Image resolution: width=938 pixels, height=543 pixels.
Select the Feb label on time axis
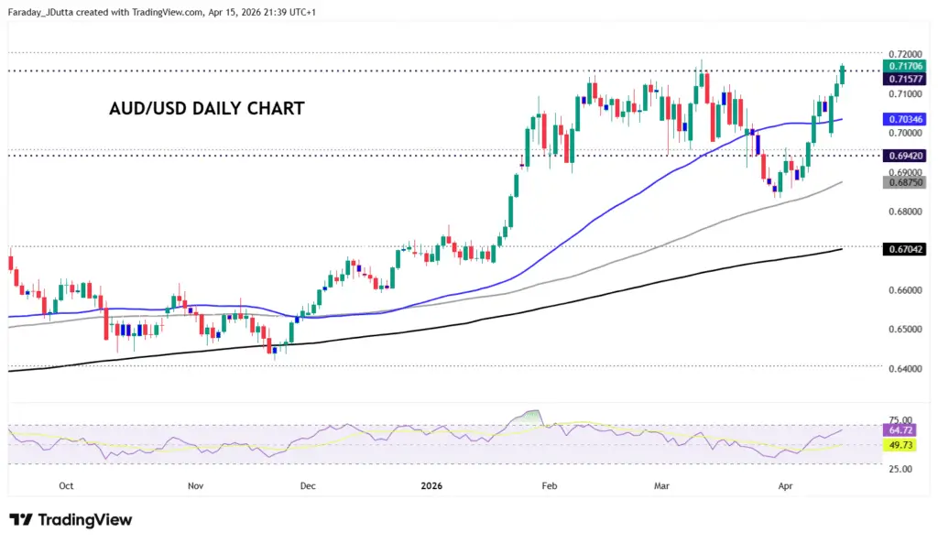pos(549,487)
